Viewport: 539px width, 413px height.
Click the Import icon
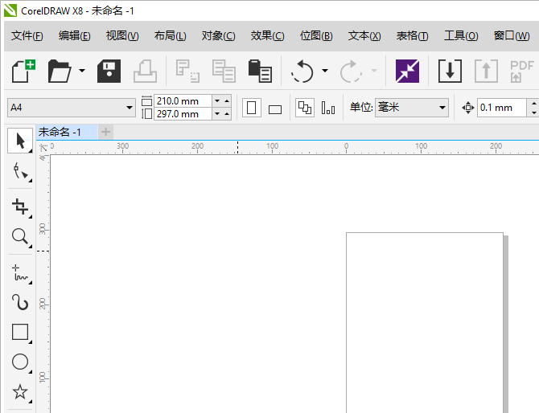pos(450,71)
